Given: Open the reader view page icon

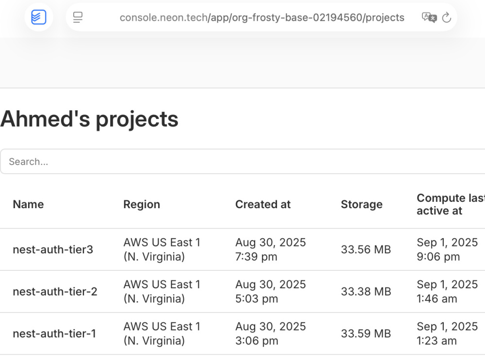Looking at the screenshot, I should click(78, 17).
